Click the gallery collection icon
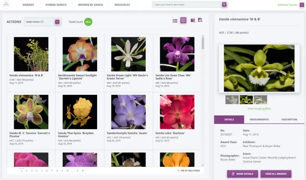The image size is (306, 180). 193,20
